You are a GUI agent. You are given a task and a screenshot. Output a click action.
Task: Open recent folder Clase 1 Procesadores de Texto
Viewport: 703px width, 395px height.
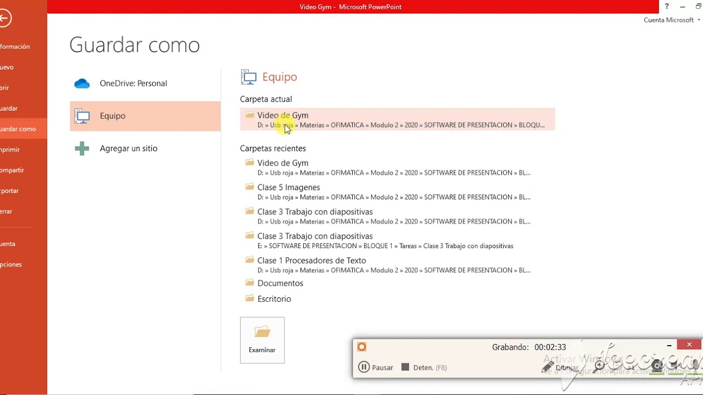pyautogui.click(x=397, y=265)
